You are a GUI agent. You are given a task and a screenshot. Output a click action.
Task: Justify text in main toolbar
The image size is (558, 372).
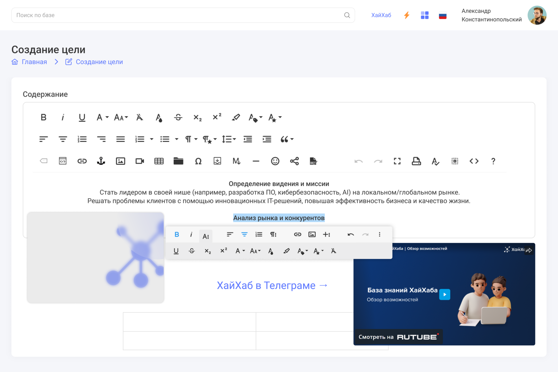click(x=121, y=139)
